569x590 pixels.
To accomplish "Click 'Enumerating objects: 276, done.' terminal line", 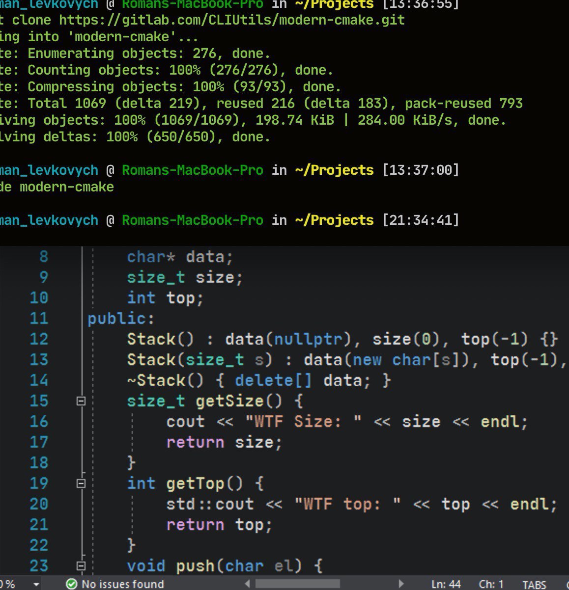I will pyautogui.click(x=149, y=54).
